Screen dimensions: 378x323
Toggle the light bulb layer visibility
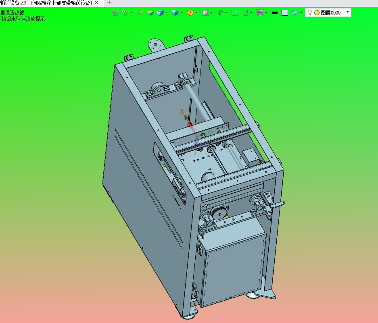click(310, 13)
